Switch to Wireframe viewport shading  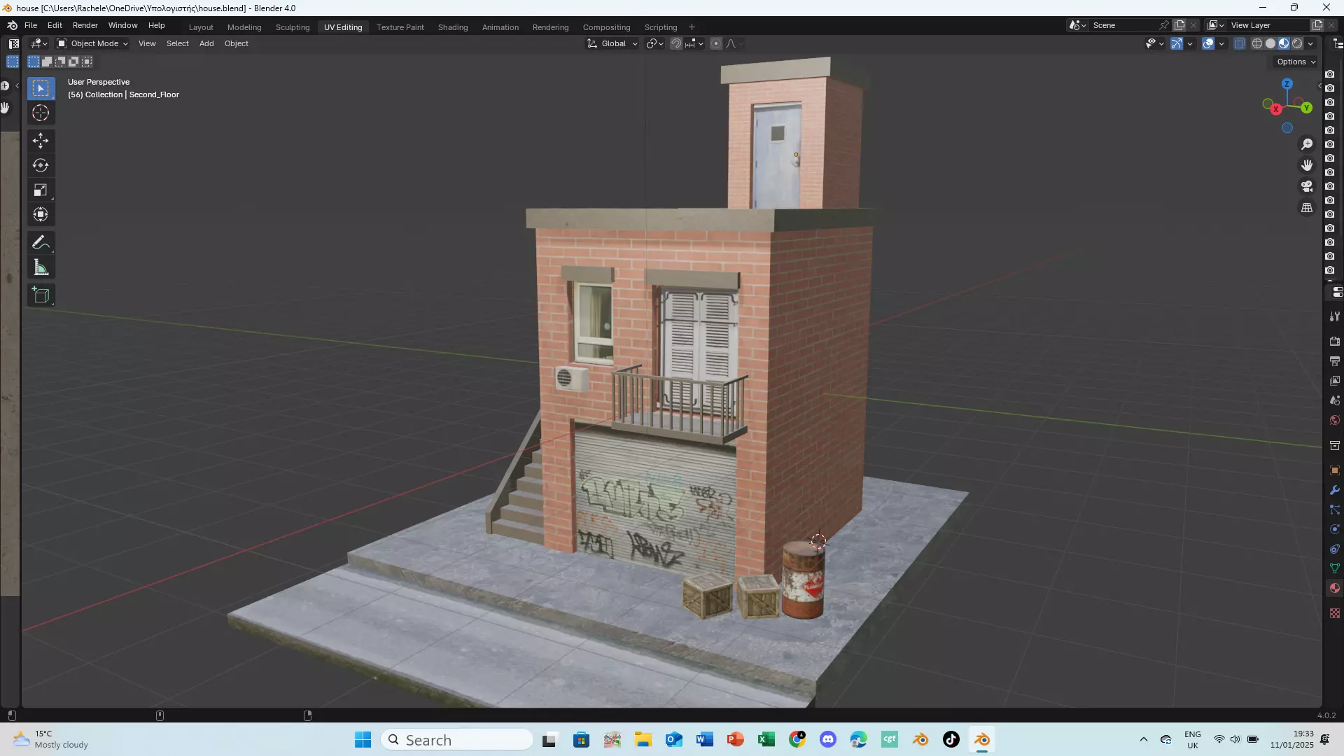[x=1257, y=43]
